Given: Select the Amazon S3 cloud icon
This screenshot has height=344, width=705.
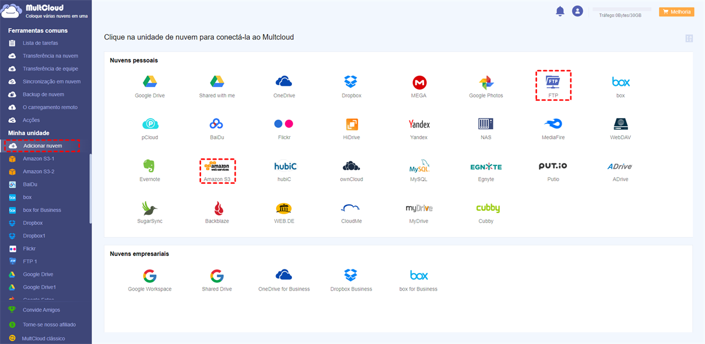Looking at the screenshot, I should [x=217, y=166].
